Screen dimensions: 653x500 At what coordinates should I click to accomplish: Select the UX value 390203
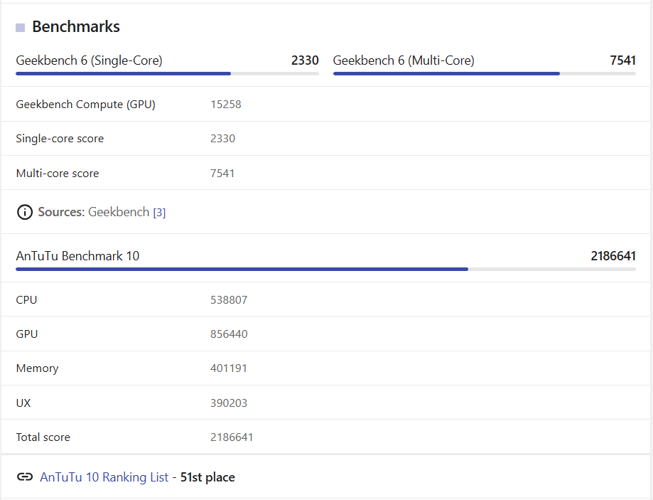pyautogui.click(x=229, y=403)
